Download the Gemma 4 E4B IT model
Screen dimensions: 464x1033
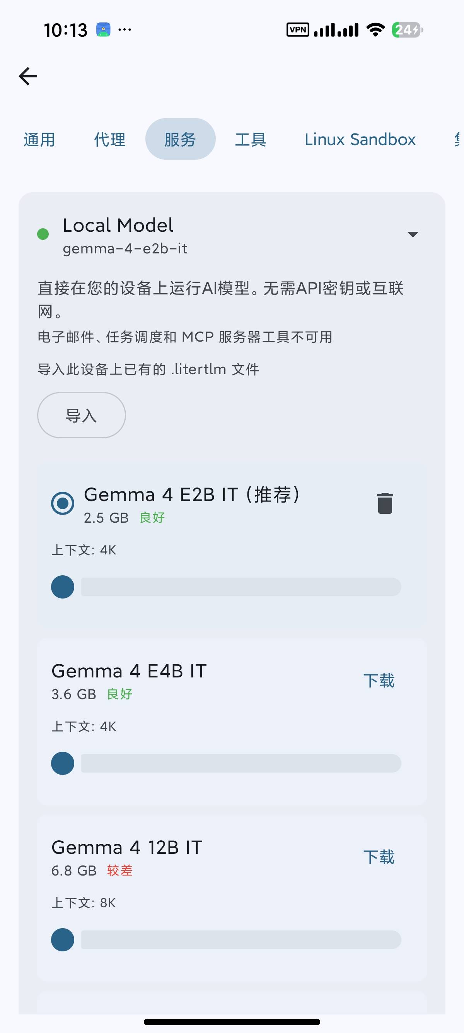pyautogui.click(x=379, y=681)
